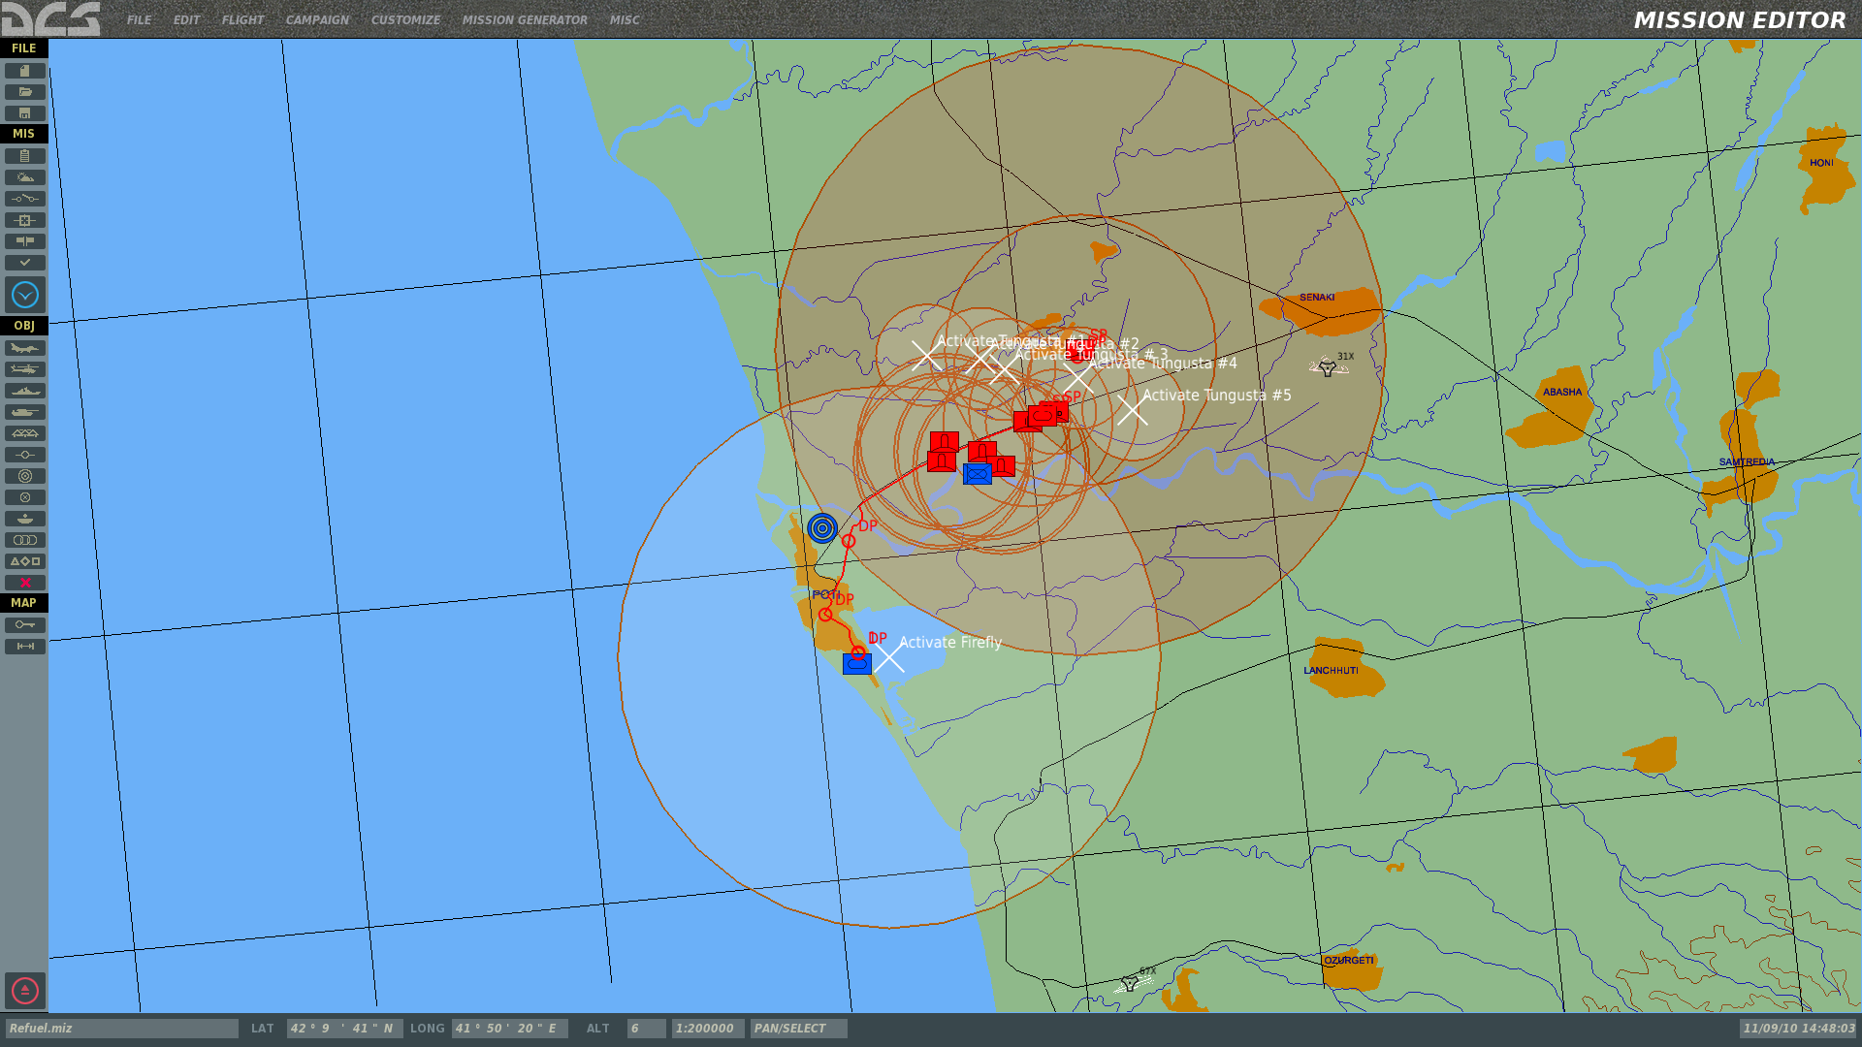Image resolution: width=1862 pixels, height=1047 pixels.
Task: Click the blue circular fly mission button
Action: pyautogui.click(x=25, y=295)
